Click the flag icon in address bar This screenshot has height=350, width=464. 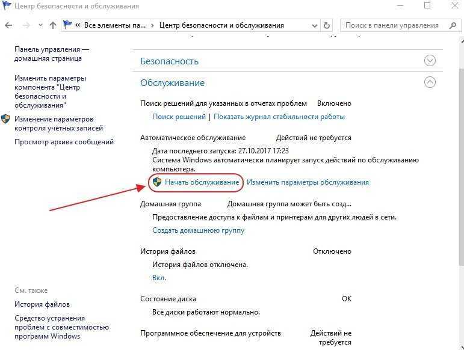click(x=68, y=25)
